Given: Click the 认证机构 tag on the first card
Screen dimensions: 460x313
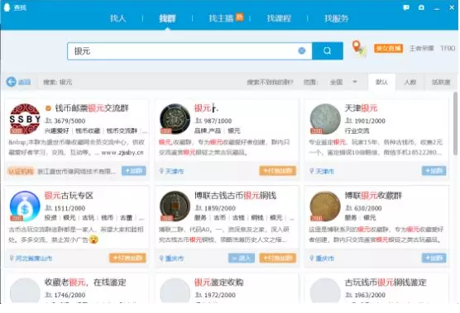Looking at the screenshot, I should (21, 171).
